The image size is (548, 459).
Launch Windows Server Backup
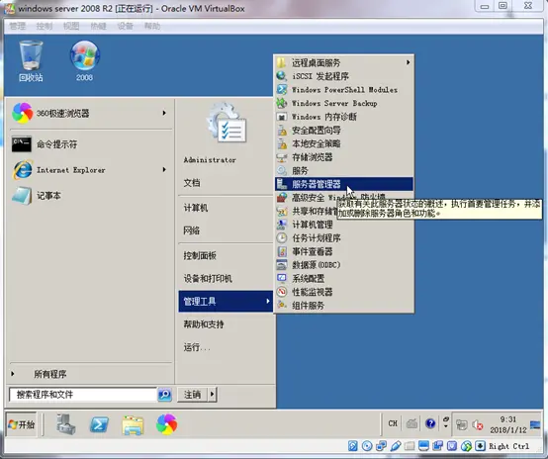point(344,103)
